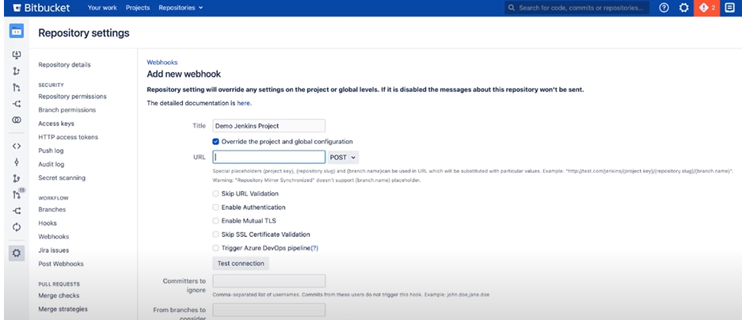This screenshot has width=742, height=320.
Task: Open the Forks sidebar icon
Action: (x=17, y=211)
